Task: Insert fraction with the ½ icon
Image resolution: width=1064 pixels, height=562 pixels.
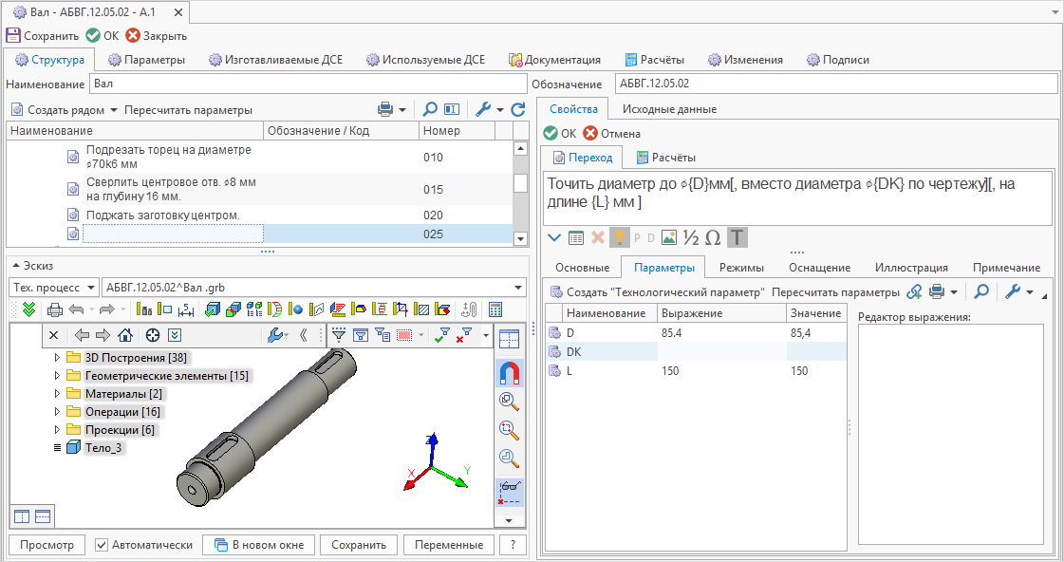Action: 691,237
